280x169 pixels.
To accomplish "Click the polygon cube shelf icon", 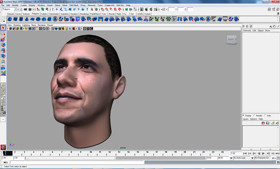I will [15, 19].
